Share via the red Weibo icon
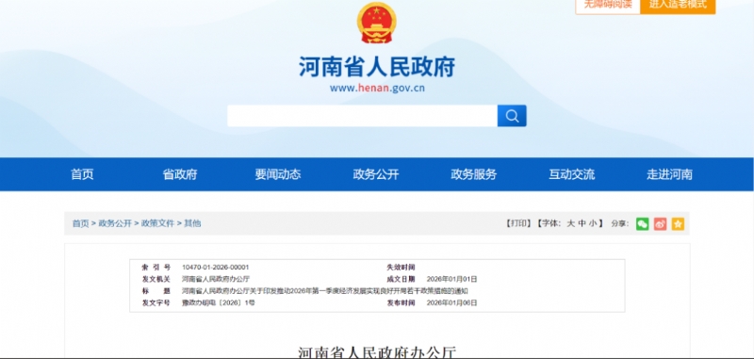The image size is (754, 359). click(x=661, y=224)
